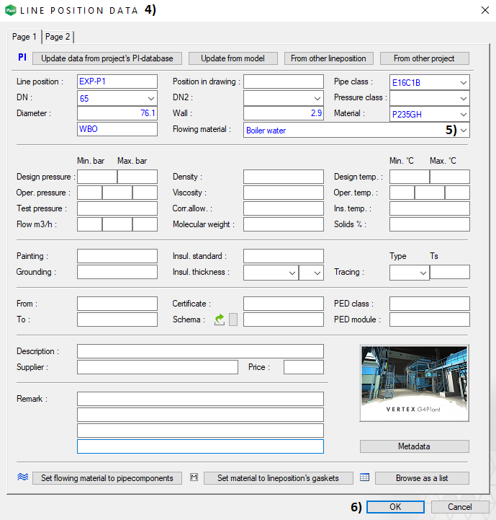Viewport: 496px width, 520px height.
Task: Switch to the Page 2 tab
Action: click(58, 37)
